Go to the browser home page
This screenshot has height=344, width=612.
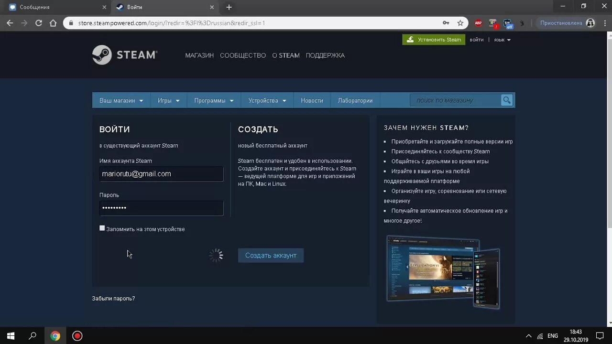pyautogui.click(x=53, y=23)
